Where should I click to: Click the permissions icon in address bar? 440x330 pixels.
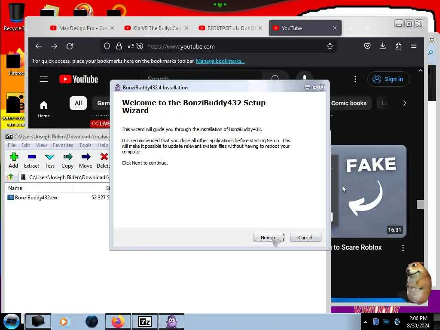click(x=131, y=46)
